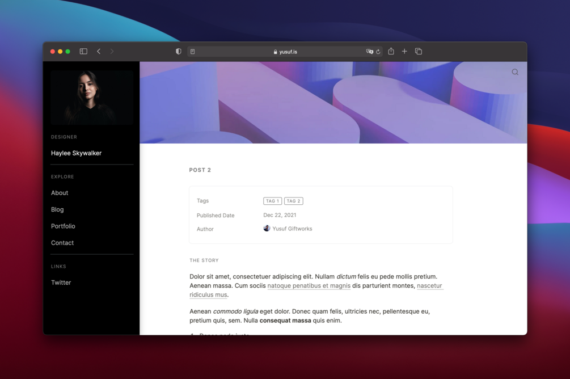Enter full screen with green button
Screen dimensions: 570x379
[67, 52]
